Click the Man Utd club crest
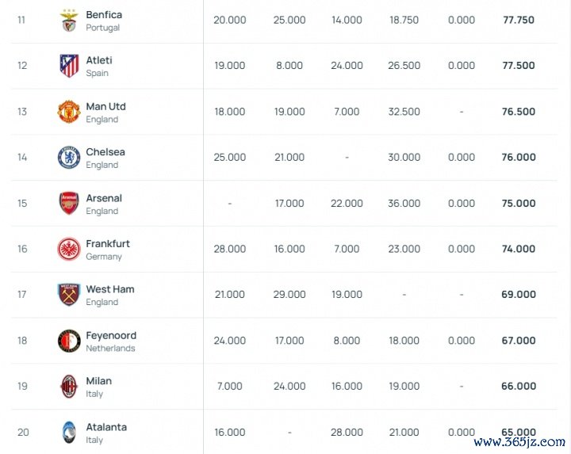The width and height of the screenshot is (571, 454). 69,112
